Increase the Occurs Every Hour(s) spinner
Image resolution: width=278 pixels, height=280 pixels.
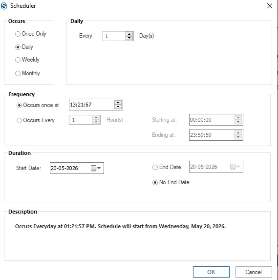pos(96,118)
